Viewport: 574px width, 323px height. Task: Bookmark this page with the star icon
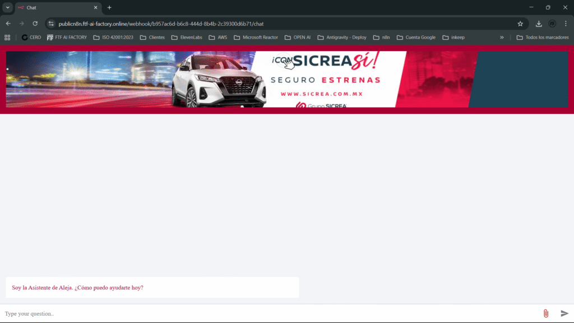520,24
